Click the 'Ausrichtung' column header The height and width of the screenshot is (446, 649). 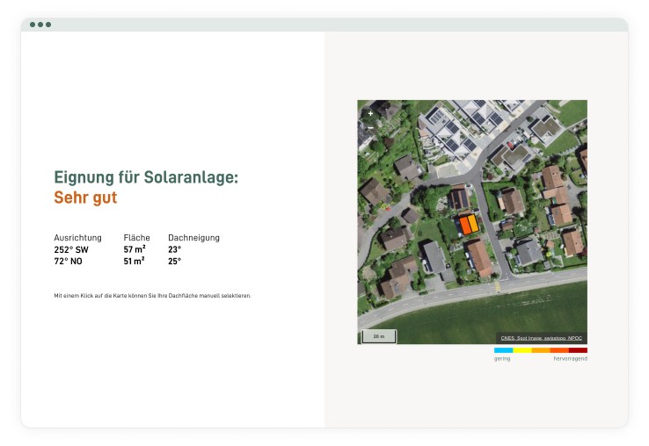78,238
